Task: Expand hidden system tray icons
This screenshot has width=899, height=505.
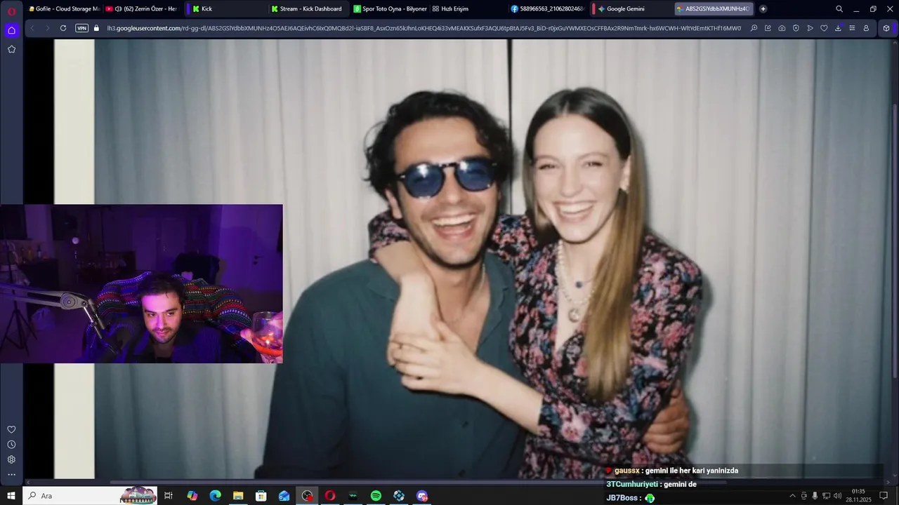Action: (x=792, y=496)
